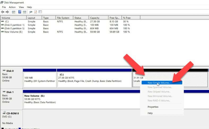The width and height of the screenshot is (209, 129).
Task: Click the list view settings toolbar icon
Action: [x=40, y=12]
